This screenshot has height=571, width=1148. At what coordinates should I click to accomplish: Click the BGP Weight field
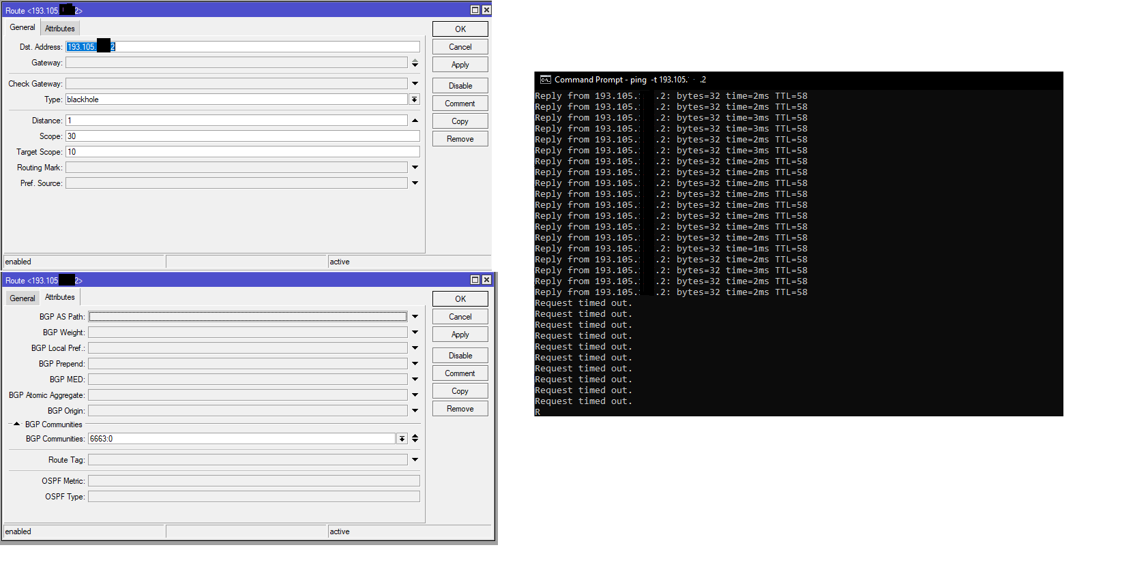click(248, 333)
